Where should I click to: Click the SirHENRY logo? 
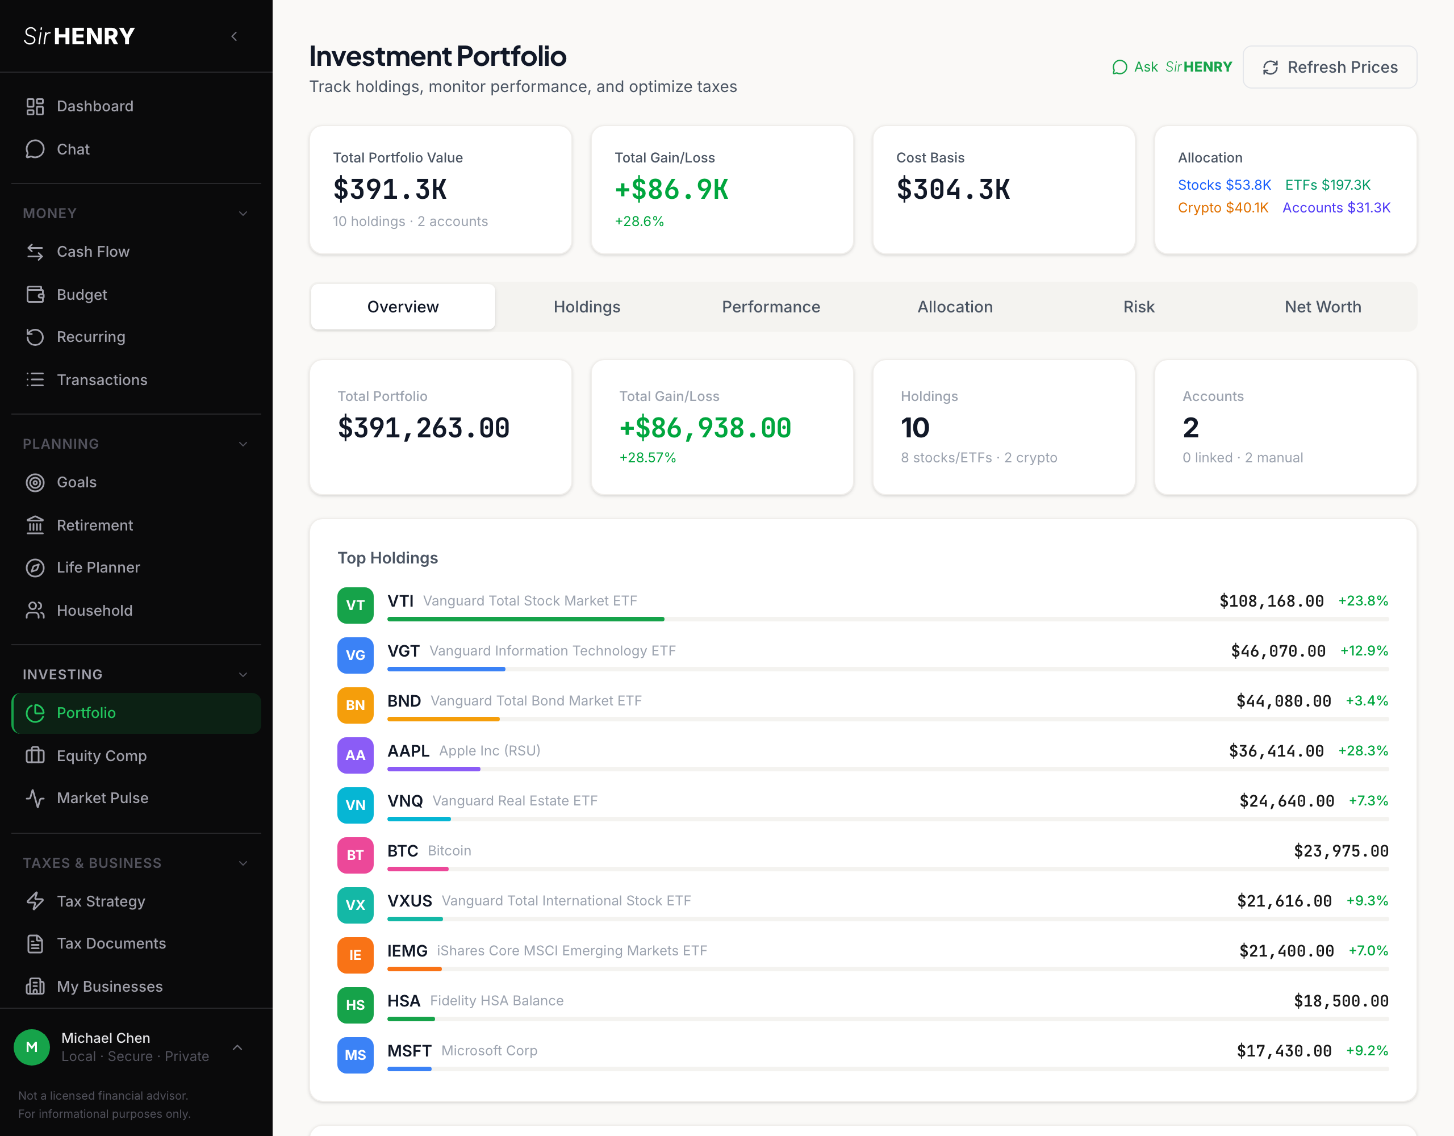tap(79, 36)
